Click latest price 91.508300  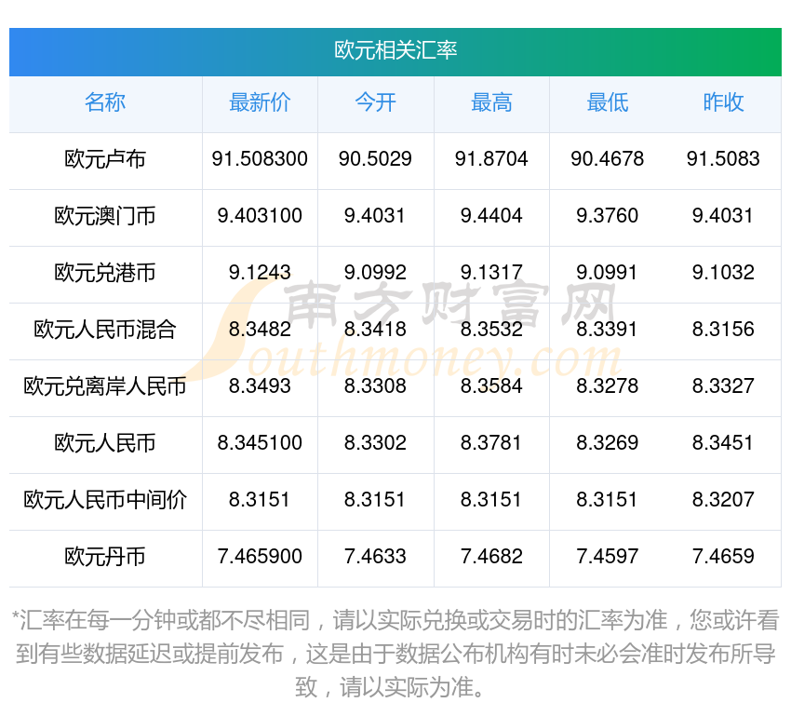click(260, 159)
